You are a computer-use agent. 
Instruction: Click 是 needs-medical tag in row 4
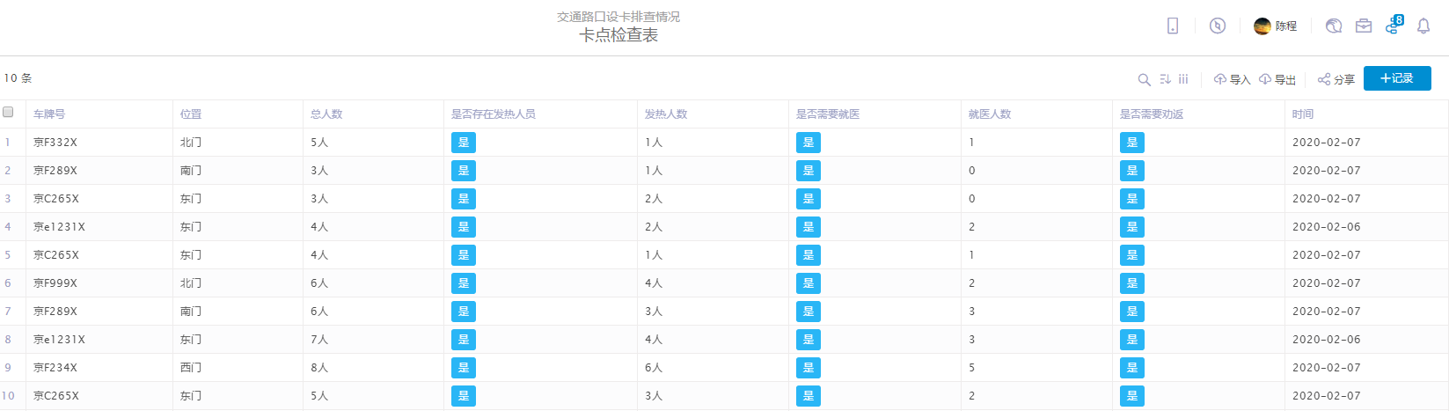coord(809,227)
